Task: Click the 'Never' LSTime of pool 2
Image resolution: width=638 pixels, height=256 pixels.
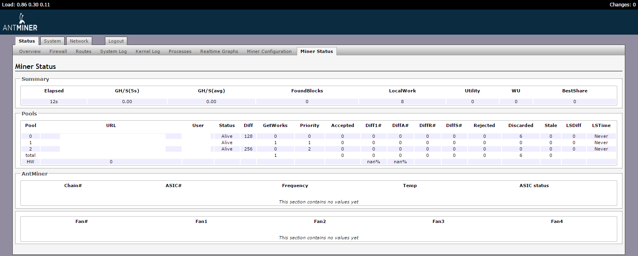Action: click(x=601, y=149)
